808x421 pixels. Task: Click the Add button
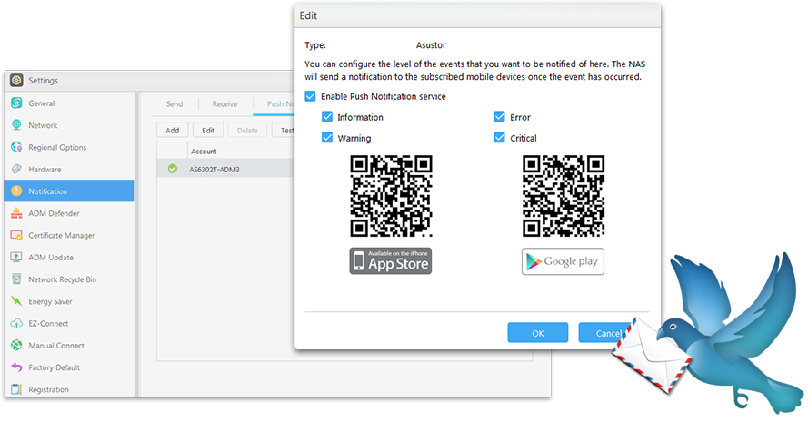172,131
